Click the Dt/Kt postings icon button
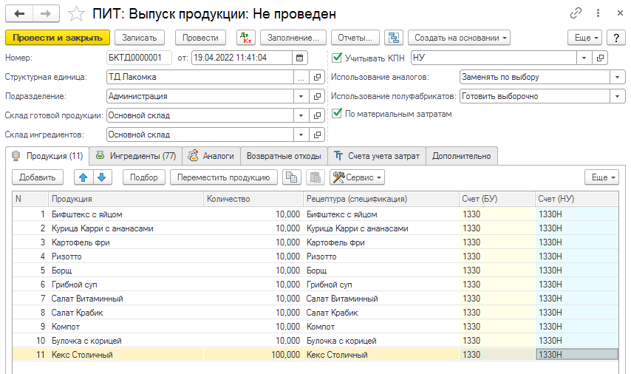 click(x=245, y=38)
